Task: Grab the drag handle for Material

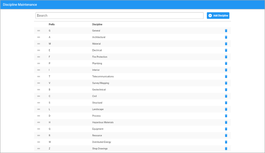Action: (39, 44)
